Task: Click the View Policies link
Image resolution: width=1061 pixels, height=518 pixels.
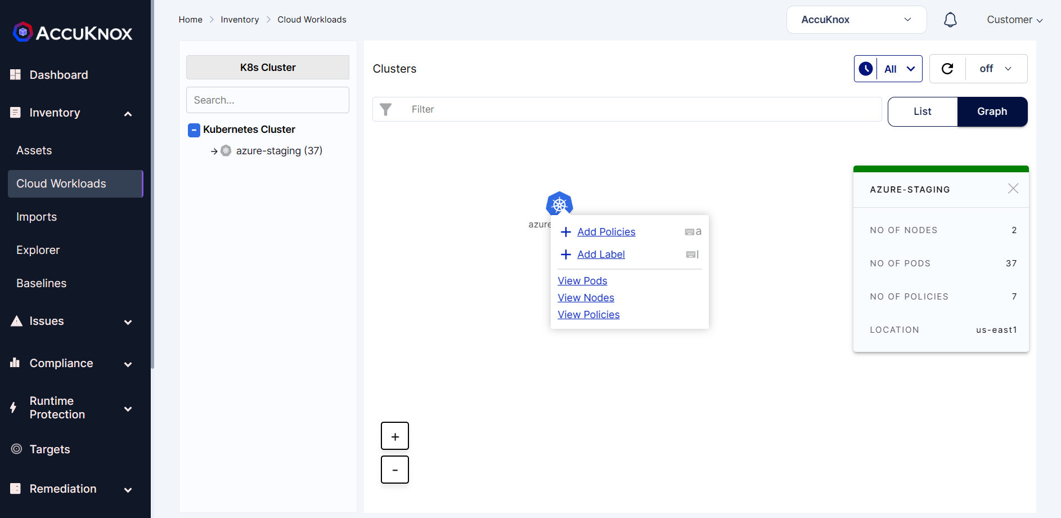Action: click(588, 315)
